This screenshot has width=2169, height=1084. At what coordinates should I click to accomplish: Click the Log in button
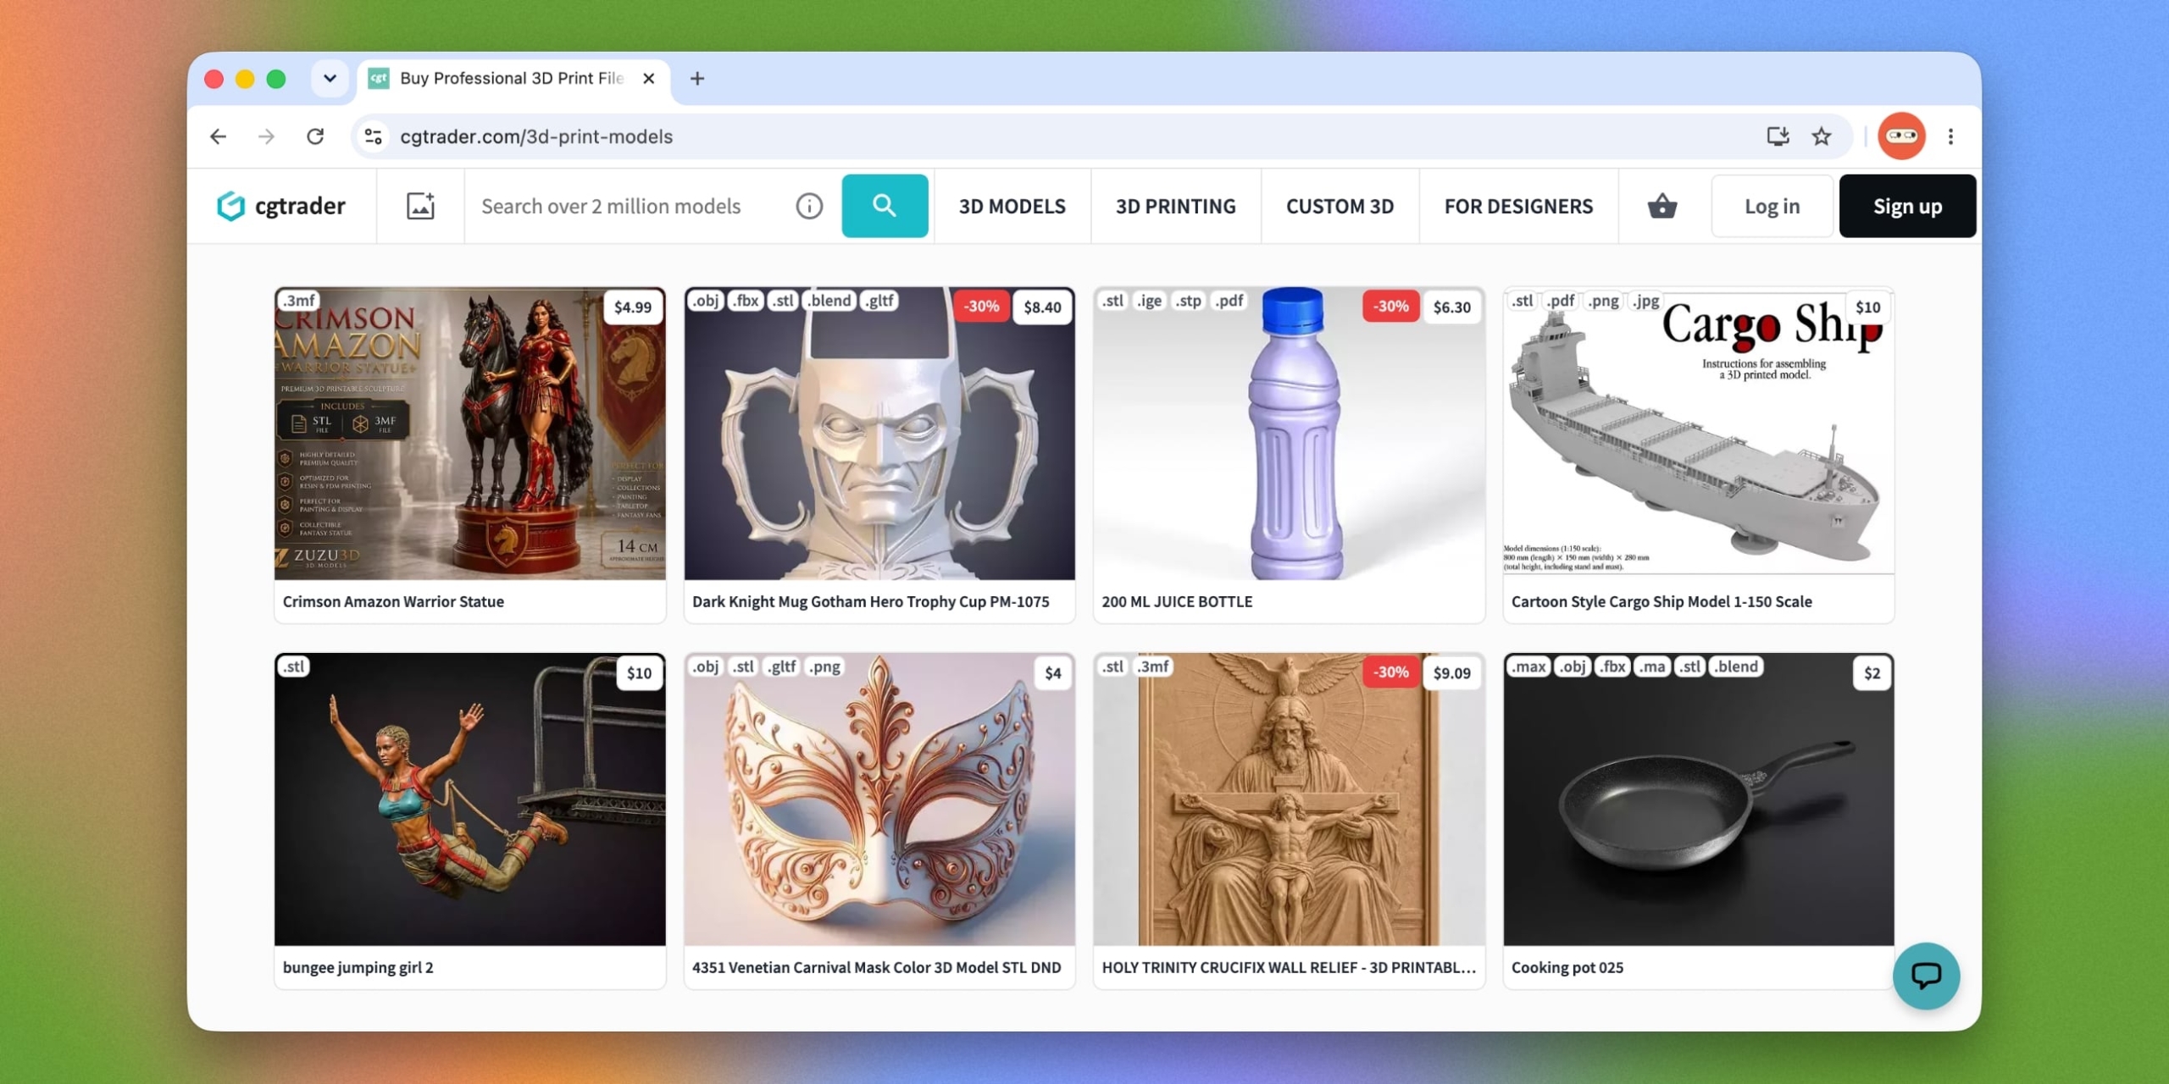[1772, 206]
